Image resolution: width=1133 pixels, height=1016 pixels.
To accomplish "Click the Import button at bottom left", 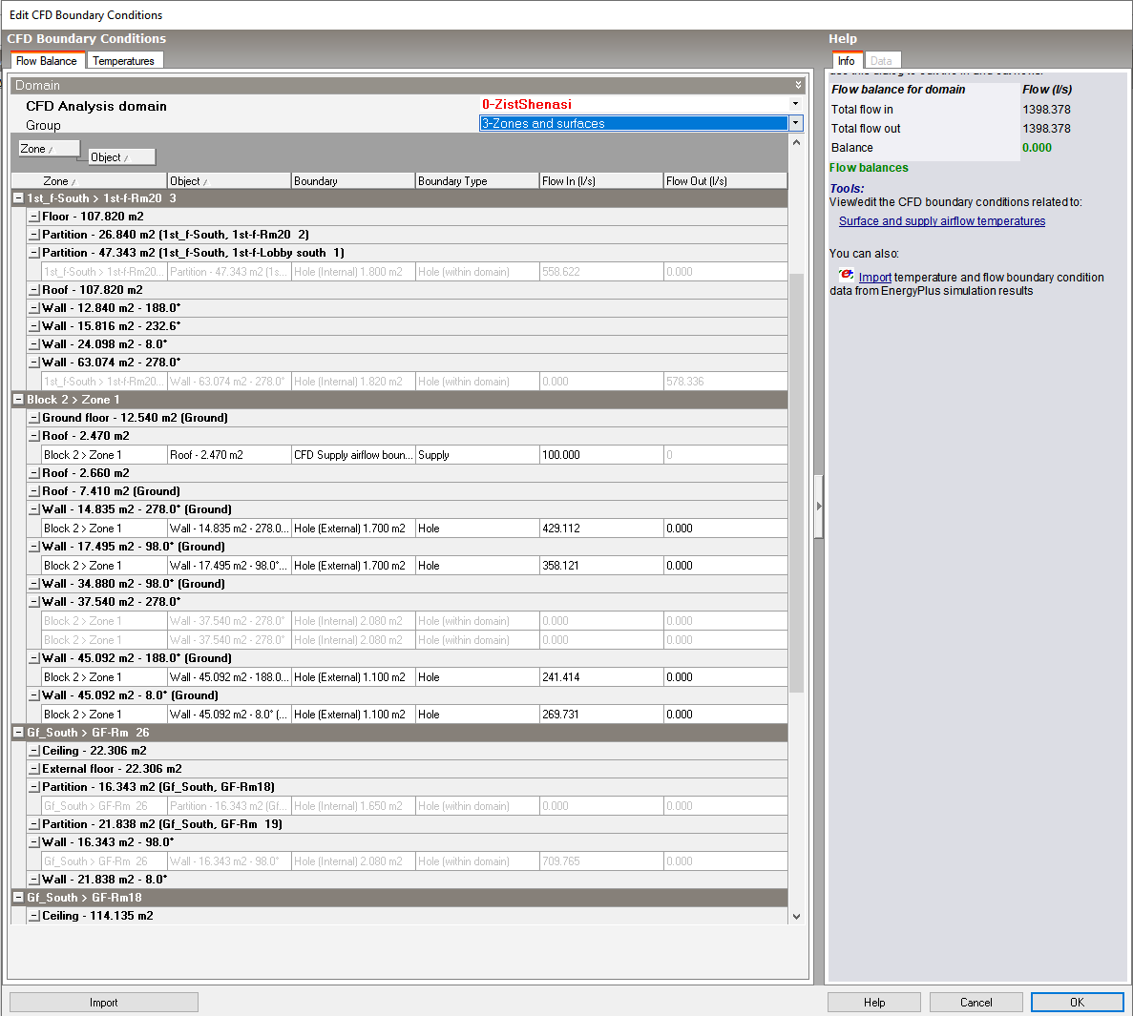I will (103, 1003).
